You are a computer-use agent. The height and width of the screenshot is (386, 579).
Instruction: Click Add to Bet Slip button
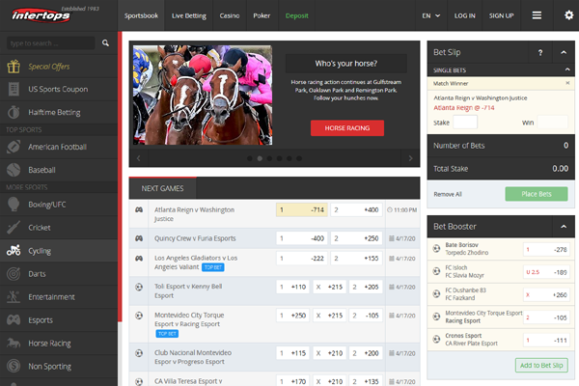coord(541,366)
